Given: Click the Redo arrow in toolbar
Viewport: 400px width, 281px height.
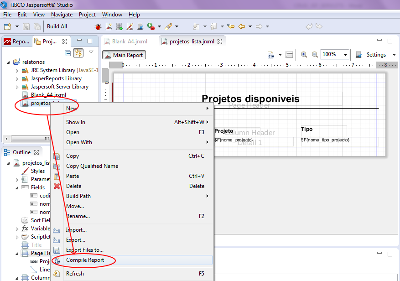Looking at the screenshot, I should point(319,26).
